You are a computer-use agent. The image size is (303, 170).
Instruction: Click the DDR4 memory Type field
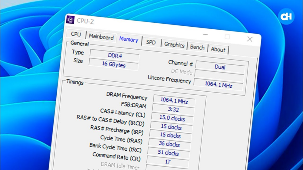coord(115,56)
